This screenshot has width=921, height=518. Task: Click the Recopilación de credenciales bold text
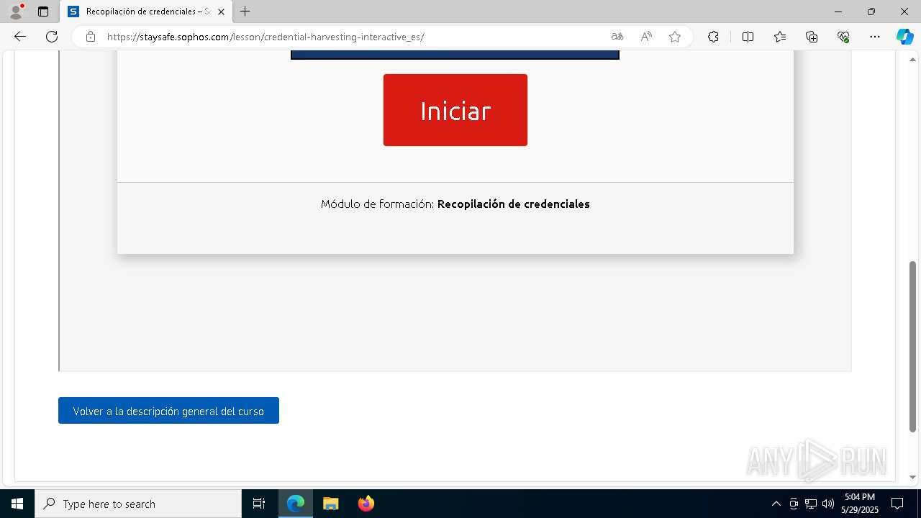pyautogui.click(x=514, y=204)
